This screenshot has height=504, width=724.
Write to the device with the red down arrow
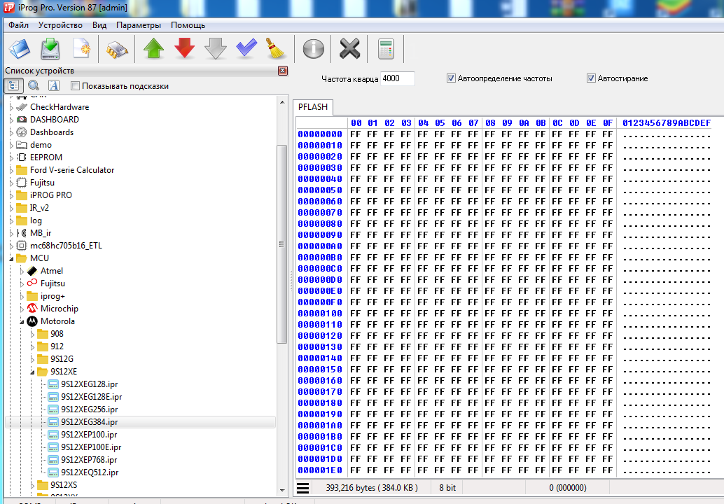pos(185,48)
